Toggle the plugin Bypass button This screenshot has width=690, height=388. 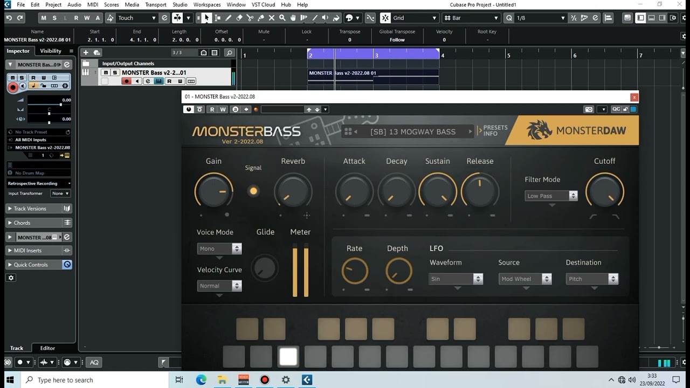(200, 109)
